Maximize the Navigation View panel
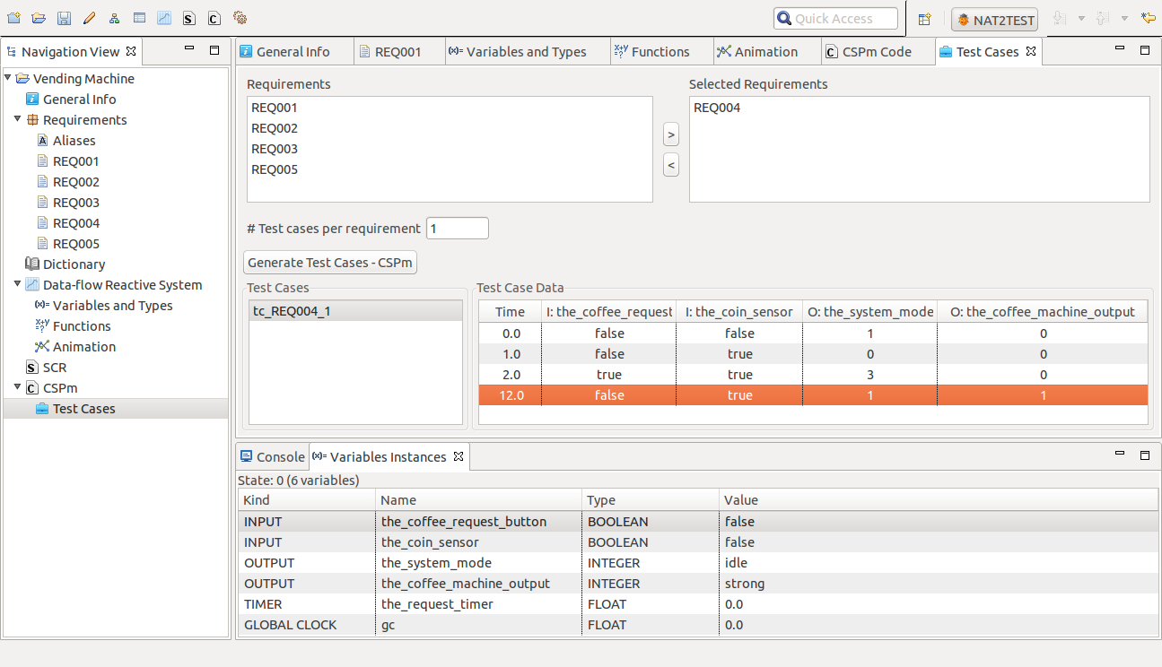Image resolution: width=1162 pixels, height=667 pixels. pyautogui.click(x=214, y=50)
